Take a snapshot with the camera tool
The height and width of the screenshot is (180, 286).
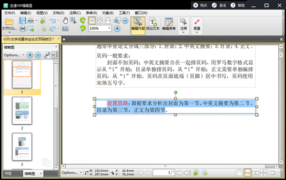point(65,29)
